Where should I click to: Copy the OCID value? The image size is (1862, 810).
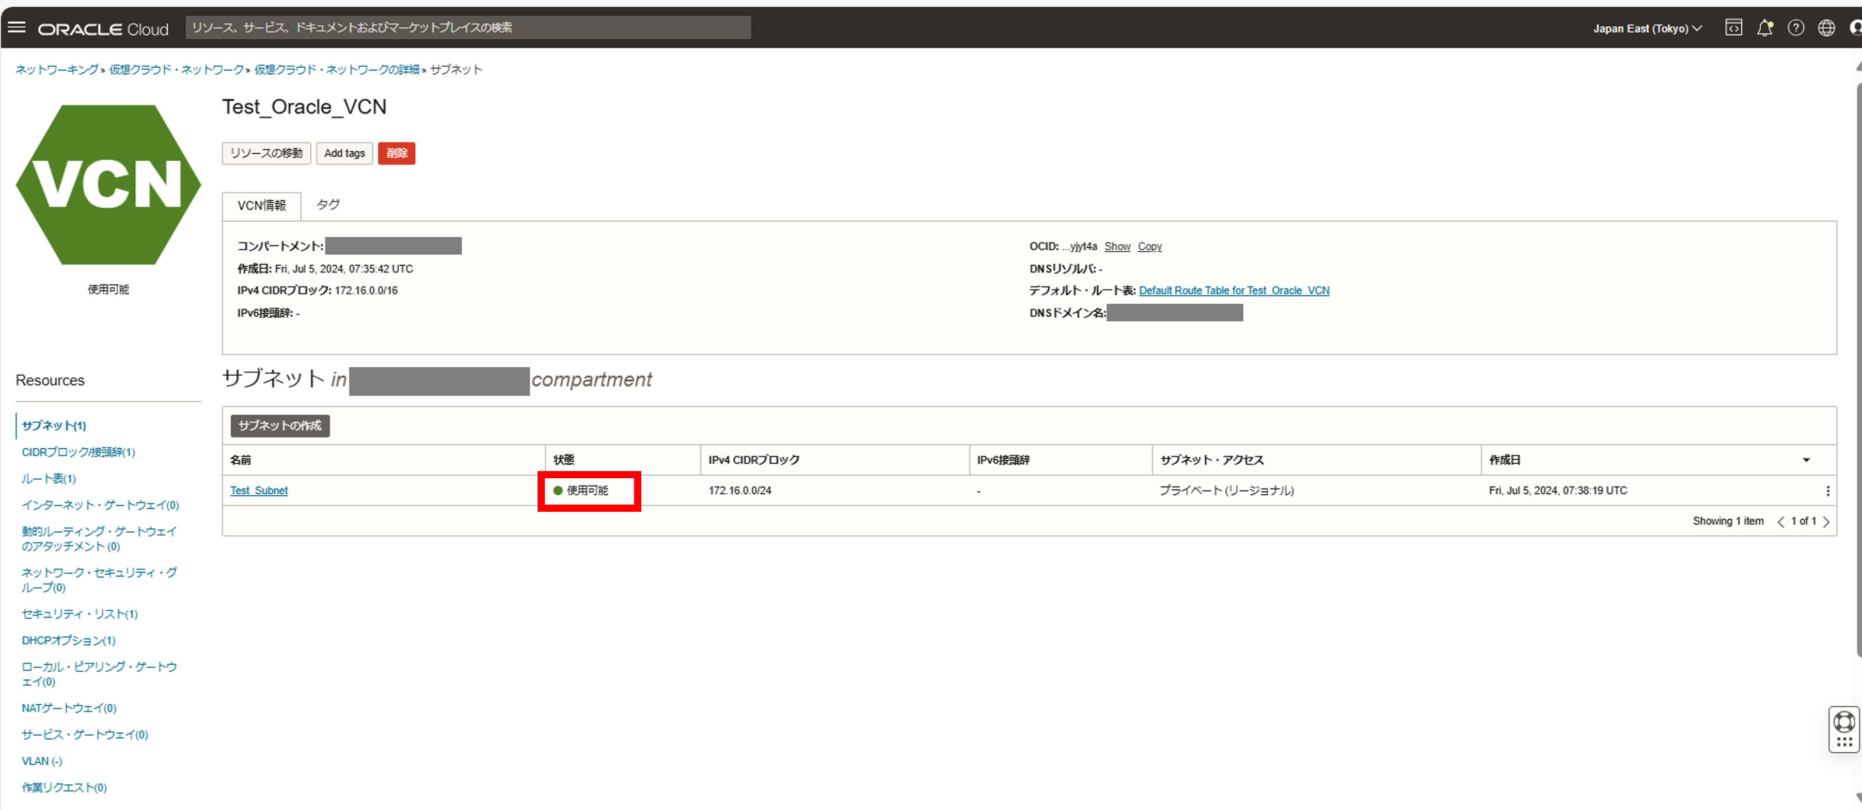click(x=1149, y=247)
